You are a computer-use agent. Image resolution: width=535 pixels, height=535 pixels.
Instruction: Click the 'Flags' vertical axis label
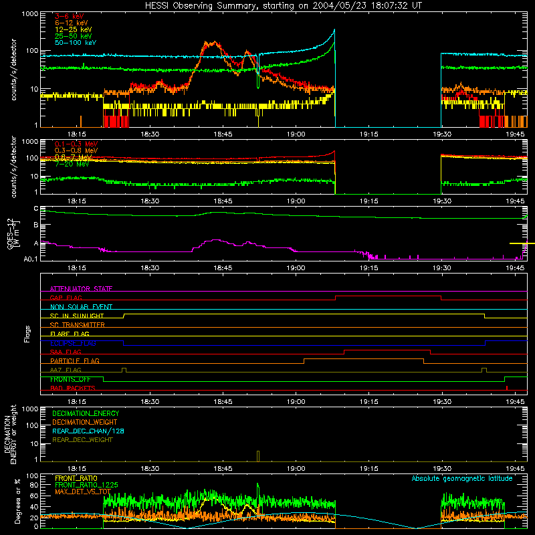pos(27,334)
